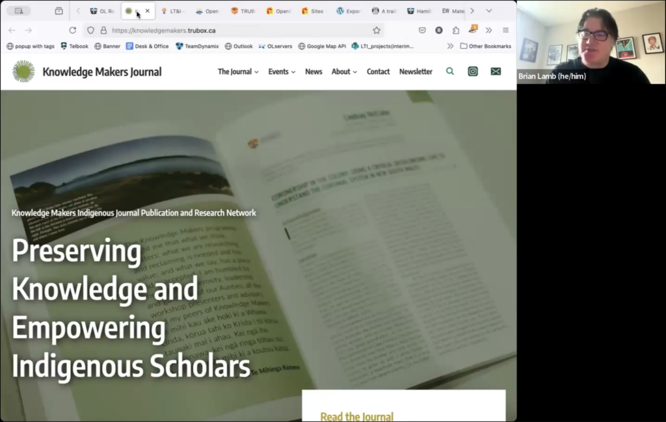
Task: Click the site security padlock icon
Action: (x=103, y=30)
